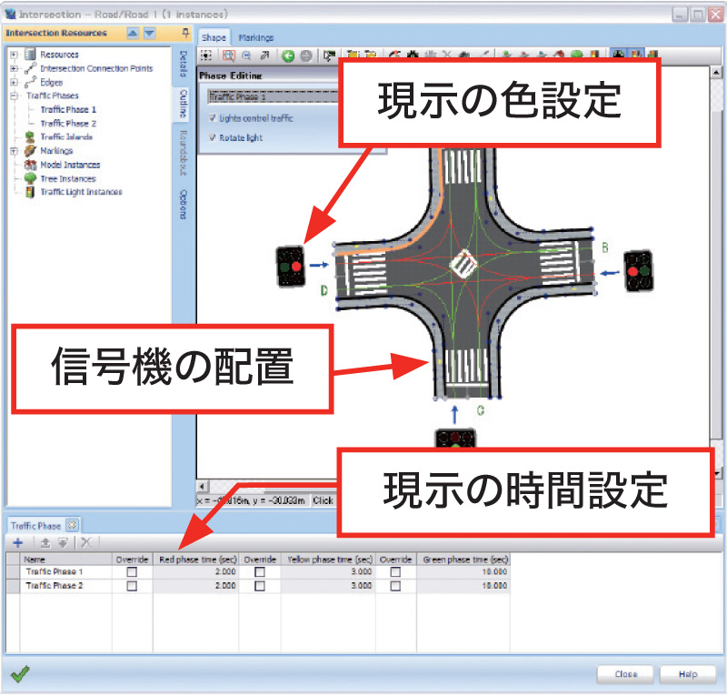Click the Traffic Light Instances icon
Image resolution: width=727 pixels, height=696 pixels.
30,192
